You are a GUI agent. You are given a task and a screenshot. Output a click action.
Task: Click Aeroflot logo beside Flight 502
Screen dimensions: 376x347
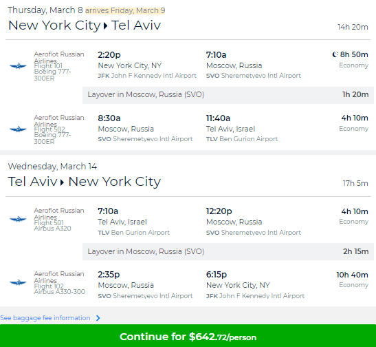[18, 129]
